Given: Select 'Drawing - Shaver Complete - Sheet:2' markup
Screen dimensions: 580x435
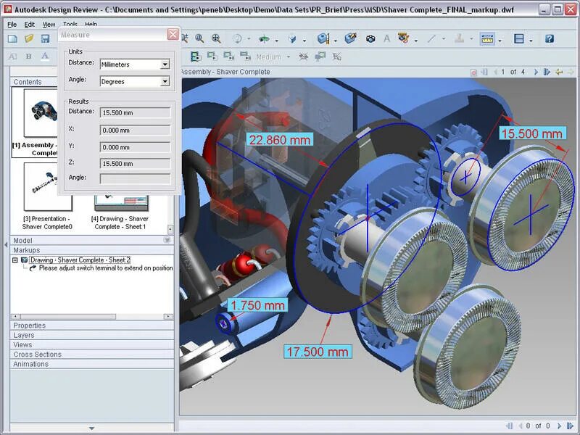Looking at the screenshot, I should pos(80,260).
